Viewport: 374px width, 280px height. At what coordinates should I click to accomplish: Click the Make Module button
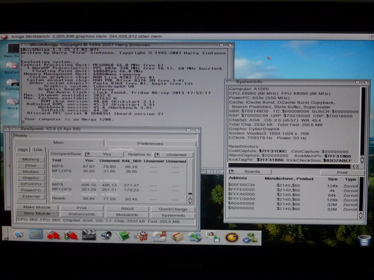pos(37,207)
